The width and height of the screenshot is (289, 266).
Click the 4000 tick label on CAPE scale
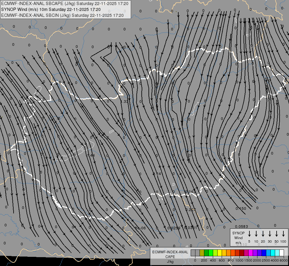click(275, 260)
